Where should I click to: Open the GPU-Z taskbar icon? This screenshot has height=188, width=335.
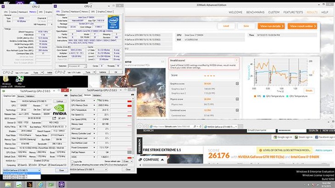pyautogui.click(x=51, y=184)
